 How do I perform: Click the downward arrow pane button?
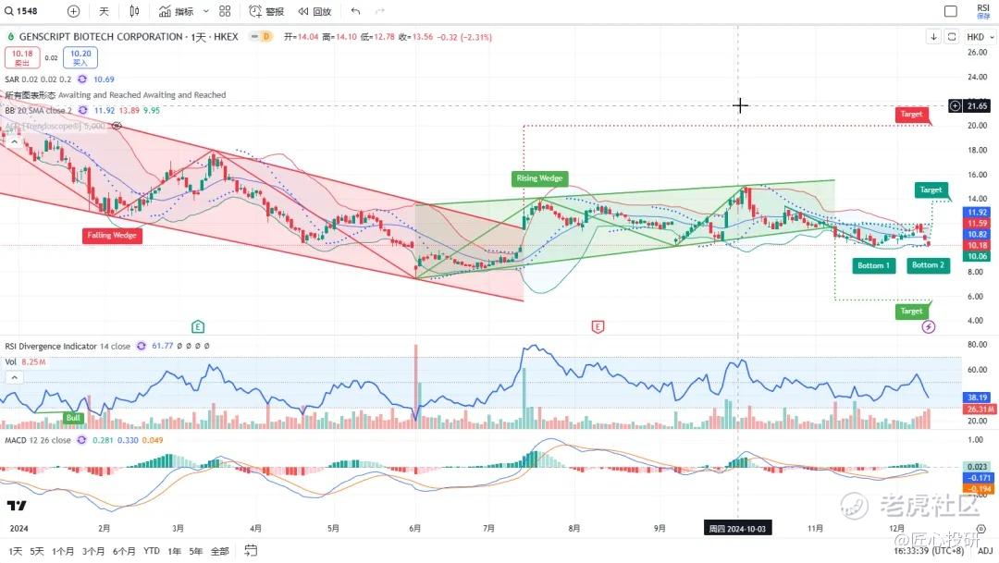pos(933,37)
